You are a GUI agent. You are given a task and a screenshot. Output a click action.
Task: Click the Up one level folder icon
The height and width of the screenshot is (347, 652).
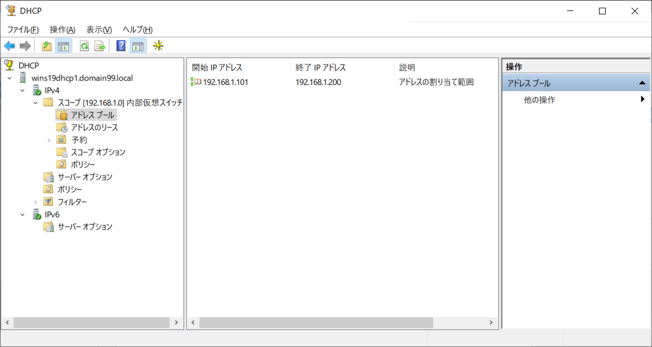(47, 46)
